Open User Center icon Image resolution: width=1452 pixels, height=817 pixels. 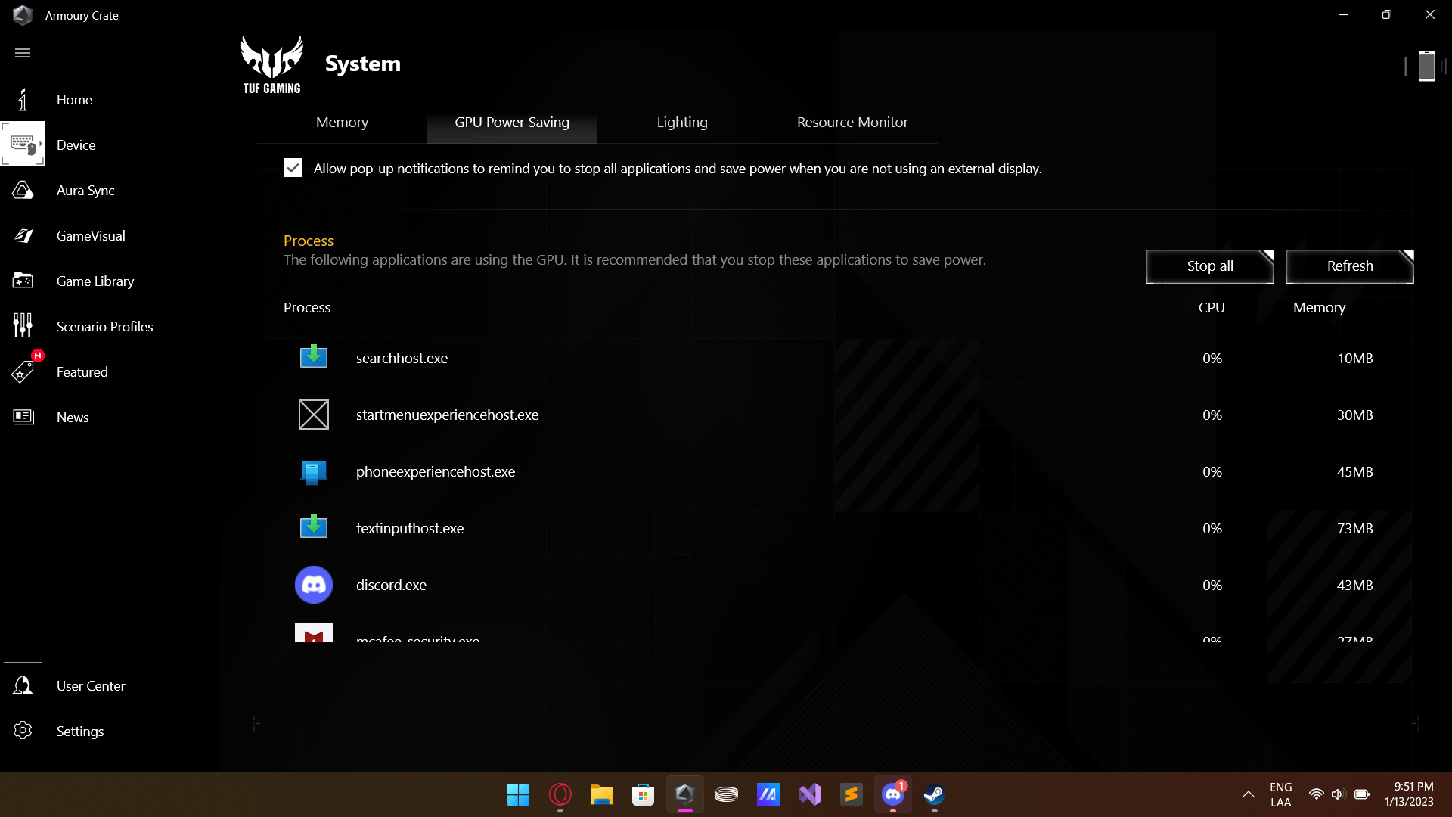pyautogui.click(x=23, y=685)
